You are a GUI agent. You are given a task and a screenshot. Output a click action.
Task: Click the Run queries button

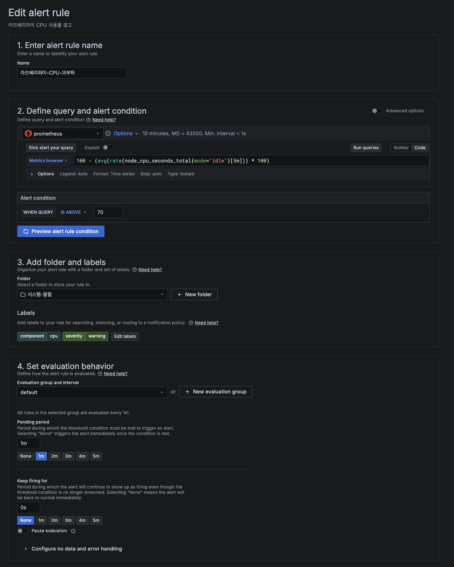click(366, 148)
